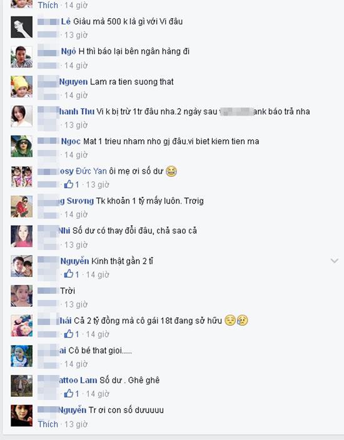344x440 pixels.
Task: Click the like thumb icon on Đức Yan's comment
Action: [69, 184]
